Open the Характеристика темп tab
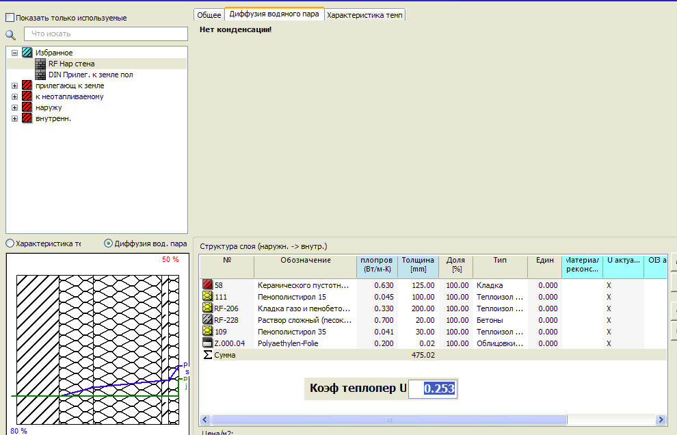Viewport: 677px width, 435px height. coord(364,14)
